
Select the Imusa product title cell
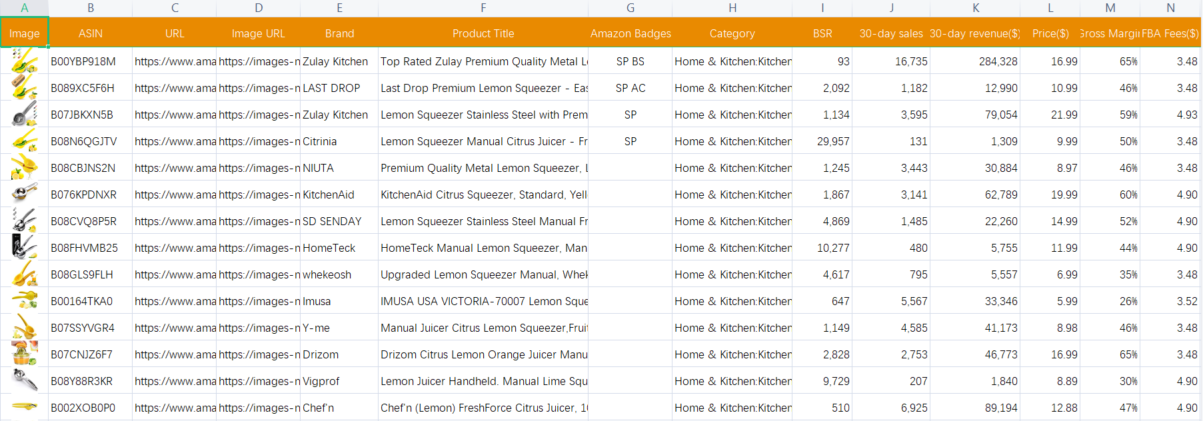[483, 301]
